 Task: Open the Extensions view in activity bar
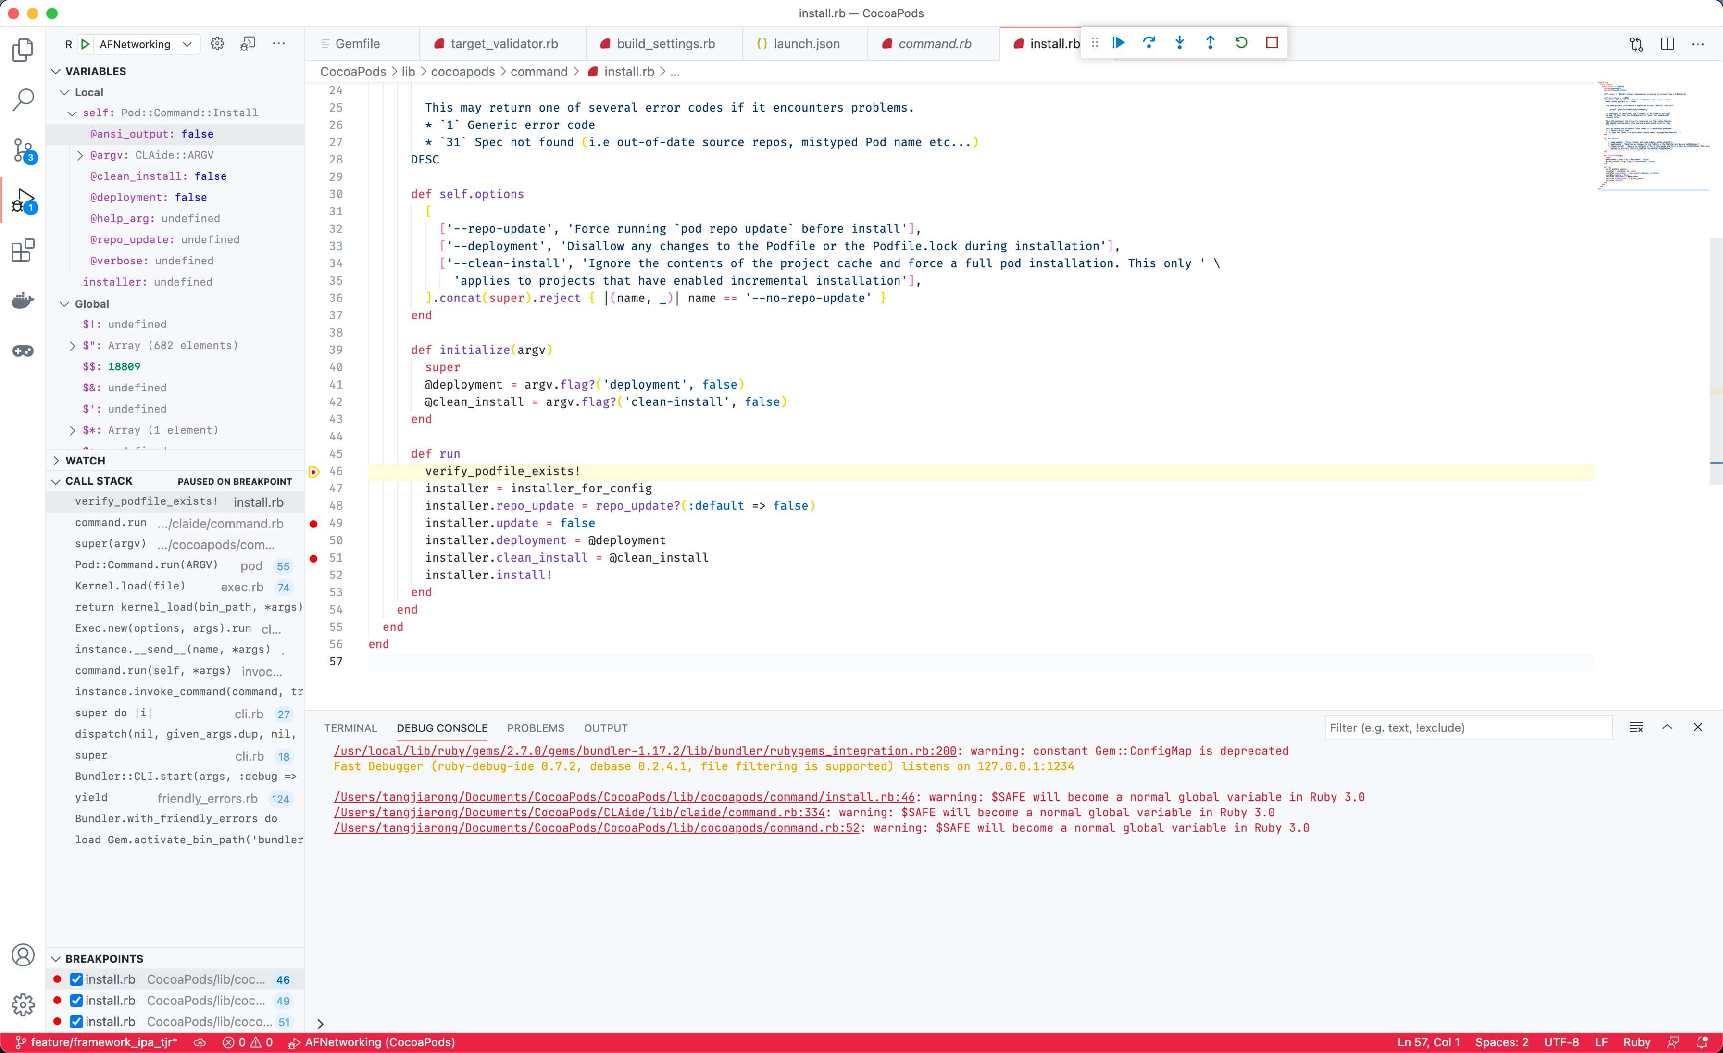(x=23, y=251)
